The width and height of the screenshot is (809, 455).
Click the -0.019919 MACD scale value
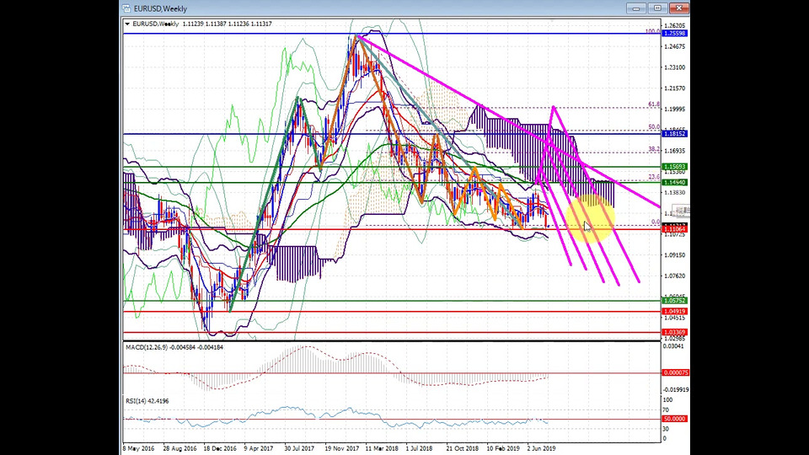coord(676,390)
